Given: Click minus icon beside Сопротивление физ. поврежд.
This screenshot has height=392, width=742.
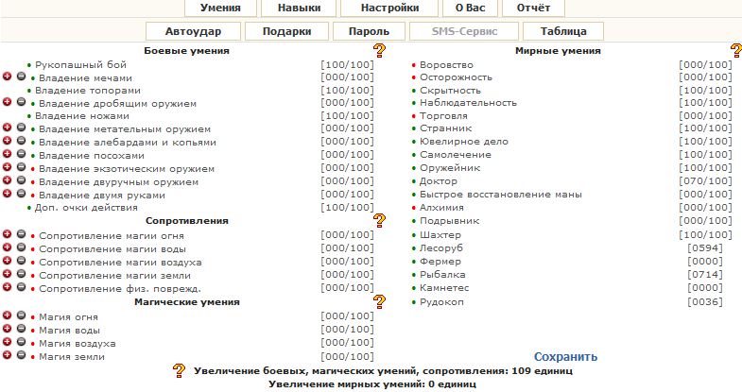Looking at the screenshot, I should coord(21,287).
